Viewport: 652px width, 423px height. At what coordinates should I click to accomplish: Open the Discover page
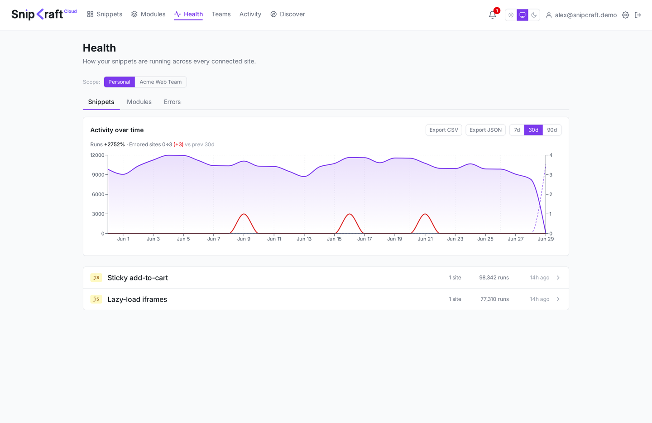click(x=288, y=14)
